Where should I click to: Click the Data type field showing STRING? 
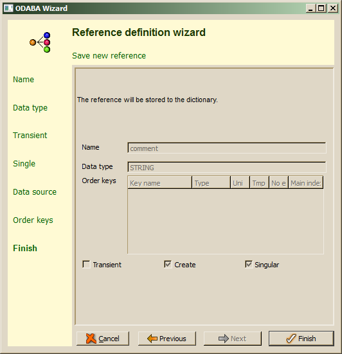tap(227, 167)
